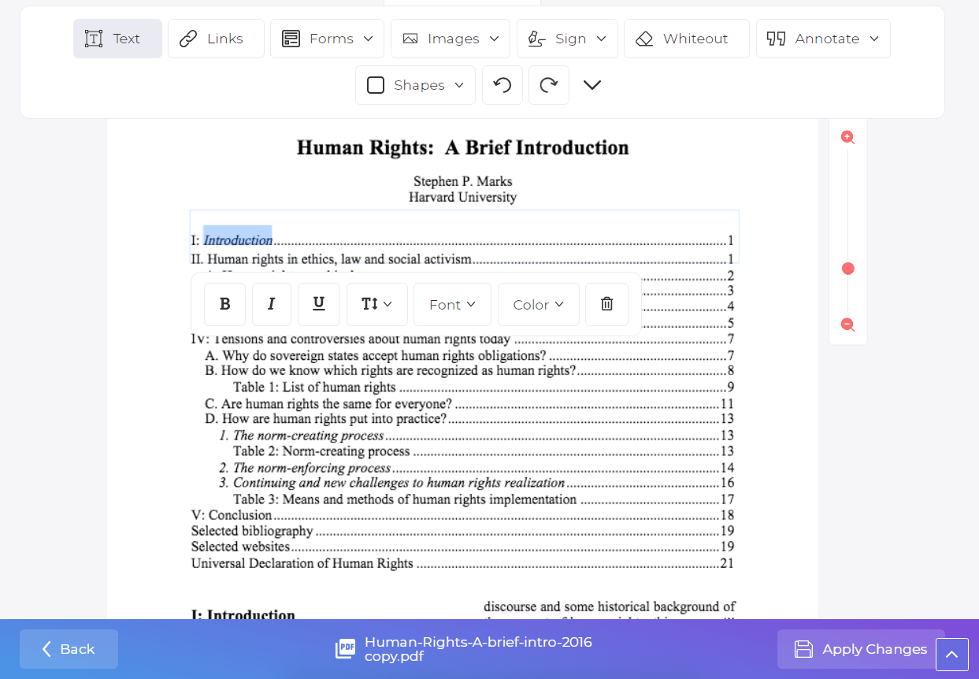Open the Font dropdown
The height and width of the screenshot is (679, 979).
[x=452, y=304]
